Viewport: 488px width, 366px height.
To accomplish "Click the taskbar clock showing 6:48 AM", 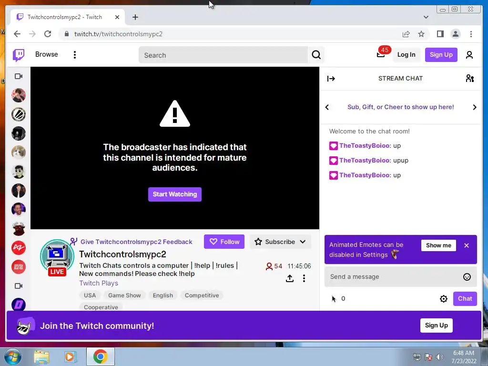I will (464, 357).
